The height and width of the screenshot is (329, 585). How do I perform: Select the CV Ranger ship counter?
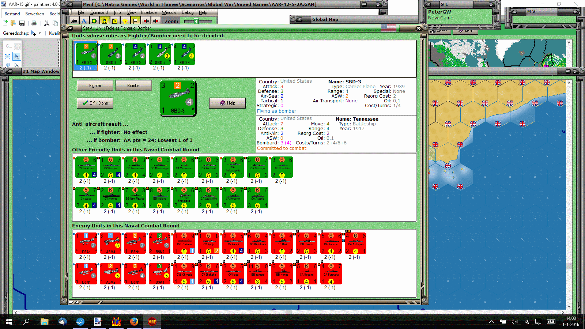[x=110, y=167]
